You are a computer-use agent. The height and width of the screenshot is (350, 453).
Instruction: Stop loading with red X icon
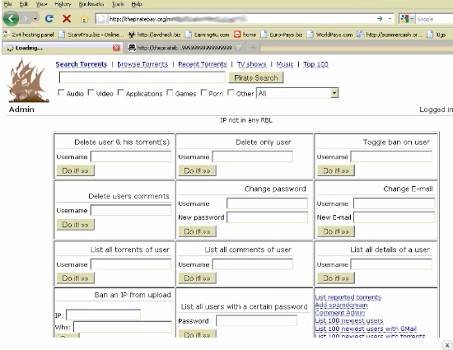coord(67,19)
